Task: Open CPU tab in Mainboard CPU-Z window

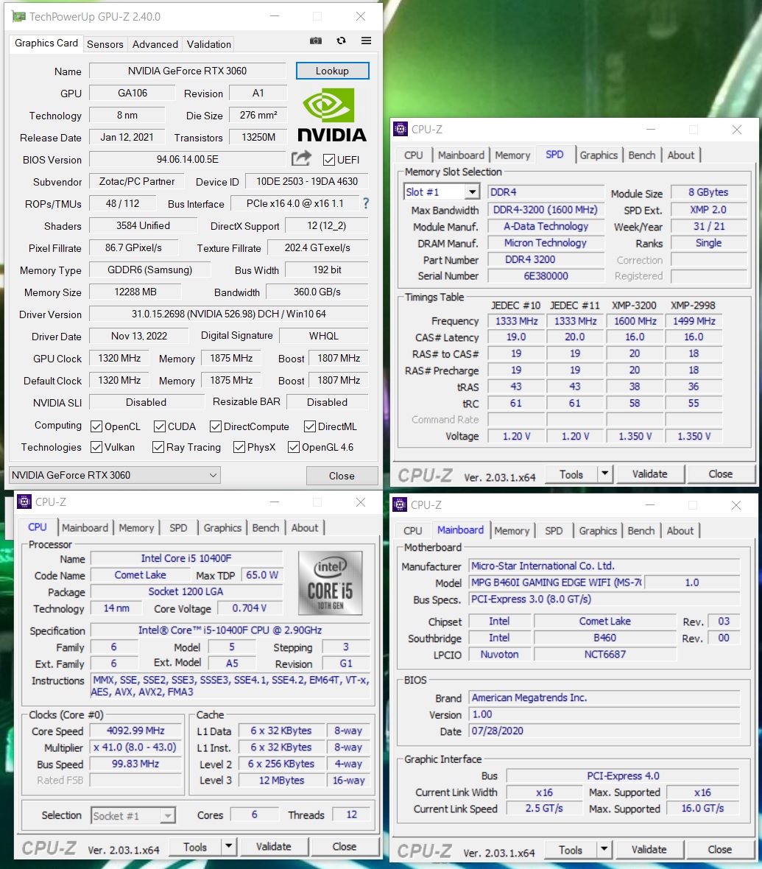Action: click(x=412, y=530)
